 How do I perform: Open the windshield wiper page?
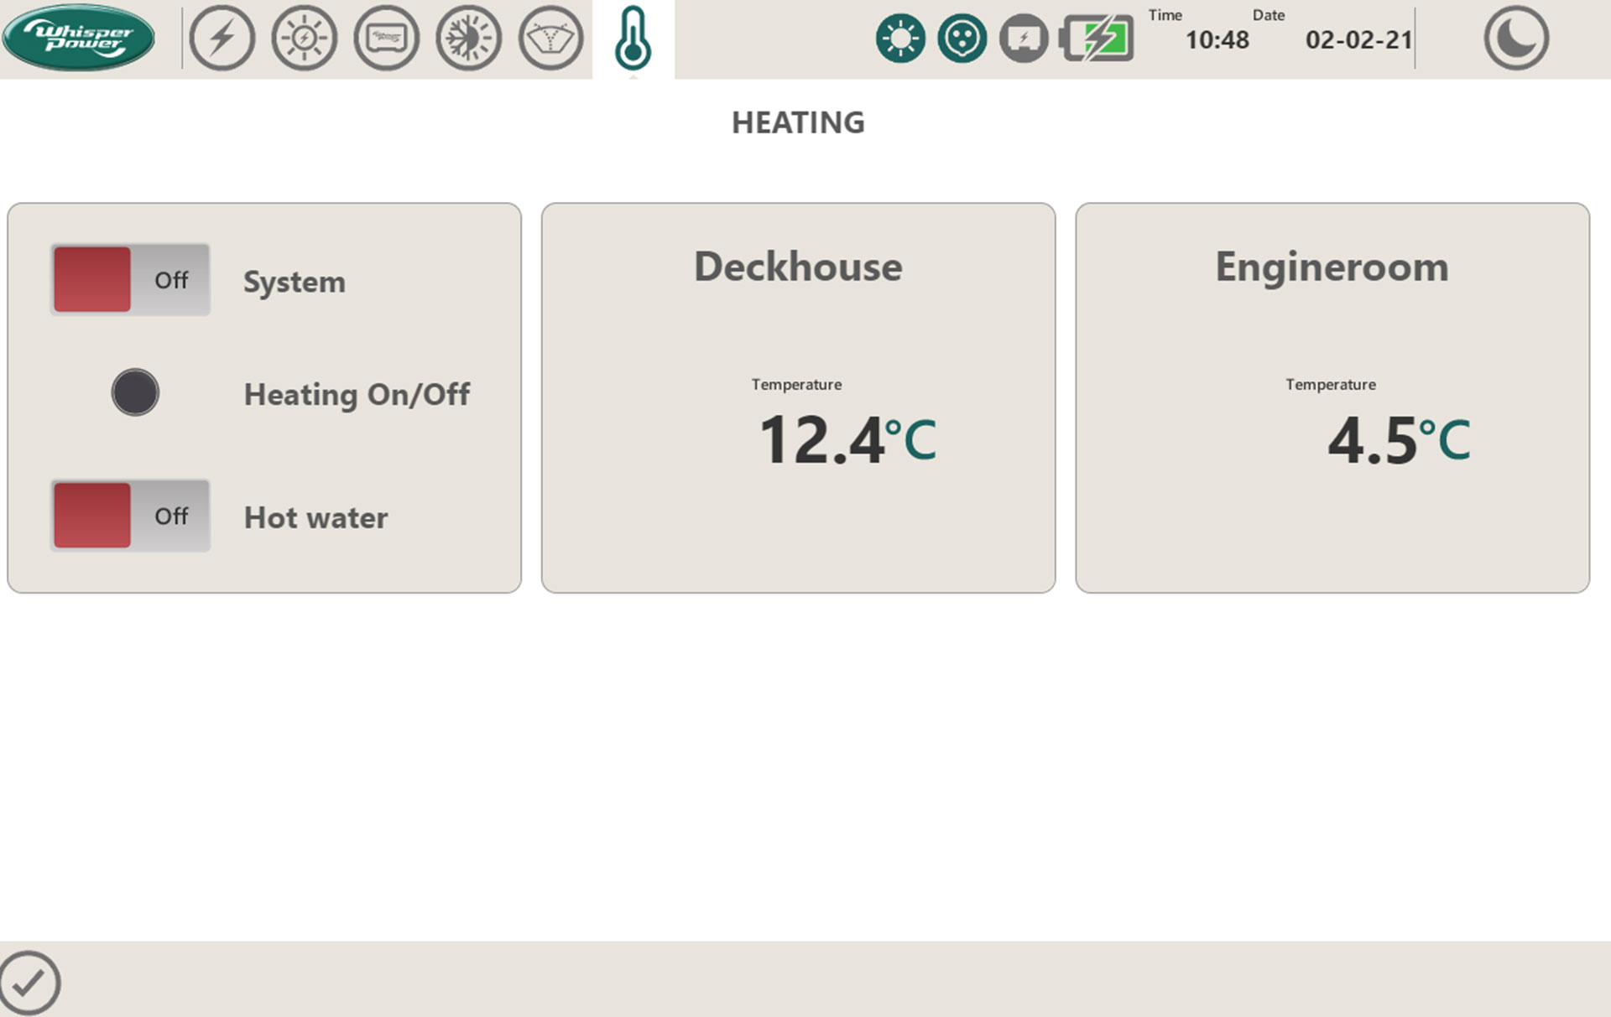(550, 38)
